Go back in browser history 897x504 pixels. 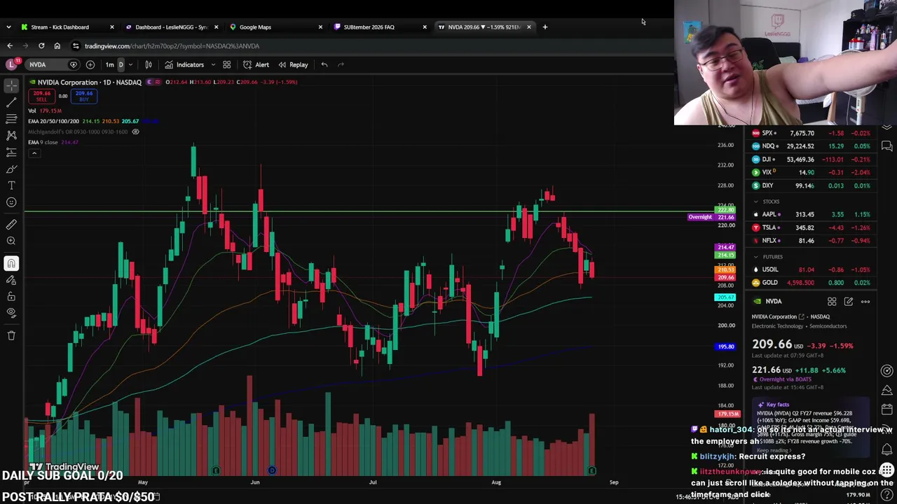[10, 45]
